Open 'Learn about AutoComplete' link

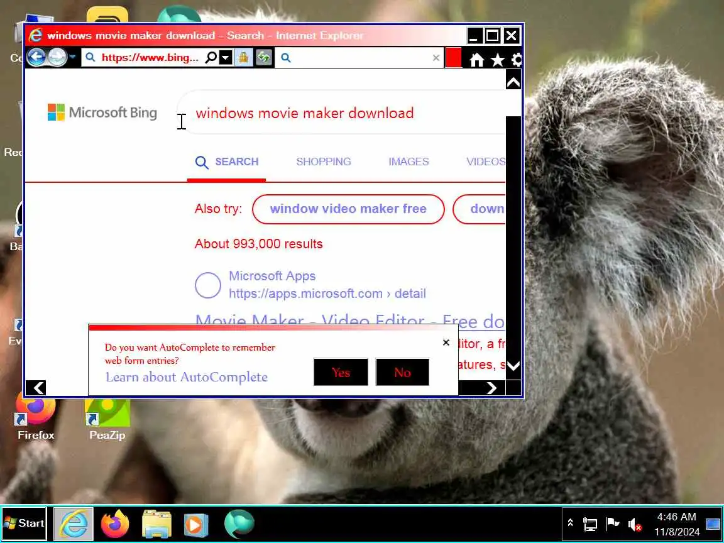[x=187, y=377]
